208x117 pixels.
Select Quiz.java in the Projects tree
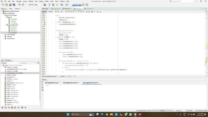click(x=14, y=29)
